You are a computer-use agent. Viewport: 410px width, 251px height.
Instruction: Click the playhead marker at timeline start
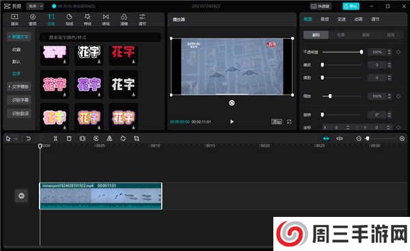click(x=40, y=146)
